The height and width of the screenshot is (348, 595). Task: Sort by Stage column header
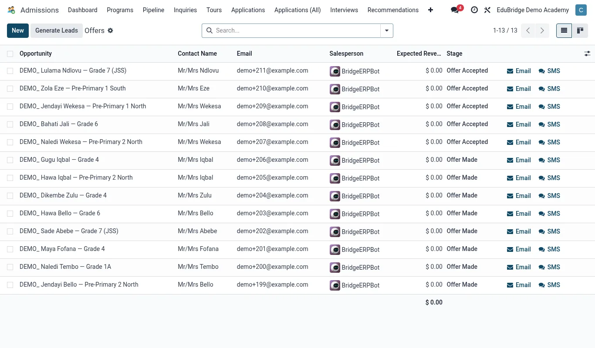tap(454, 54)
